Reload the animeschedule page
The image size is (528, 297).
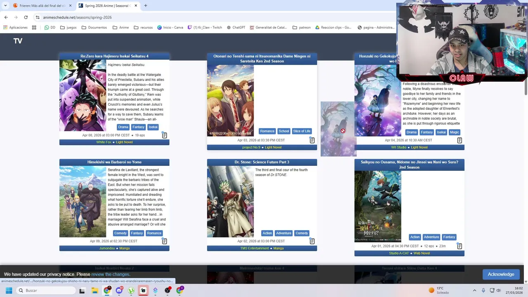pos(26,17)
